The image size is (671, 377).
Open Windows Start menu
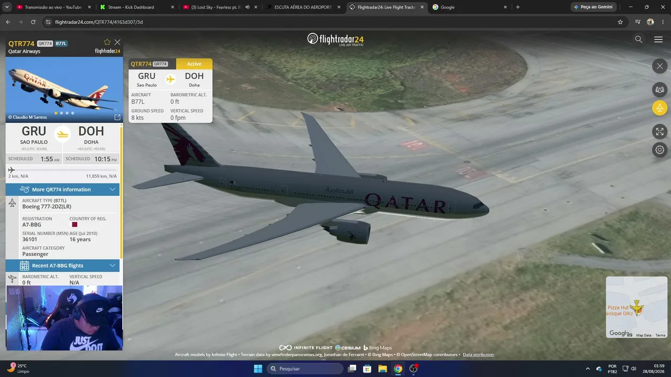(258, 369)
